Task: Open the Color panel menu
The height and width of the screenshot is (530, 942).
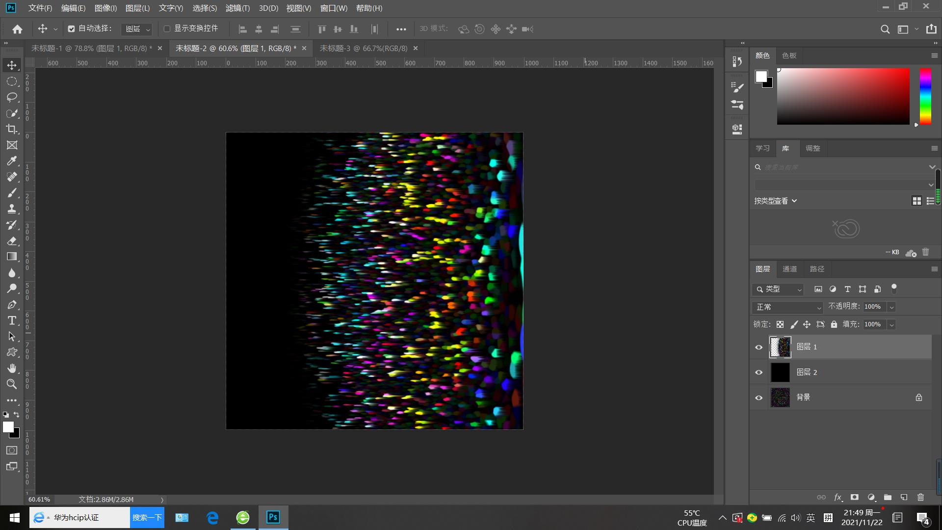Action: (934, 56)
